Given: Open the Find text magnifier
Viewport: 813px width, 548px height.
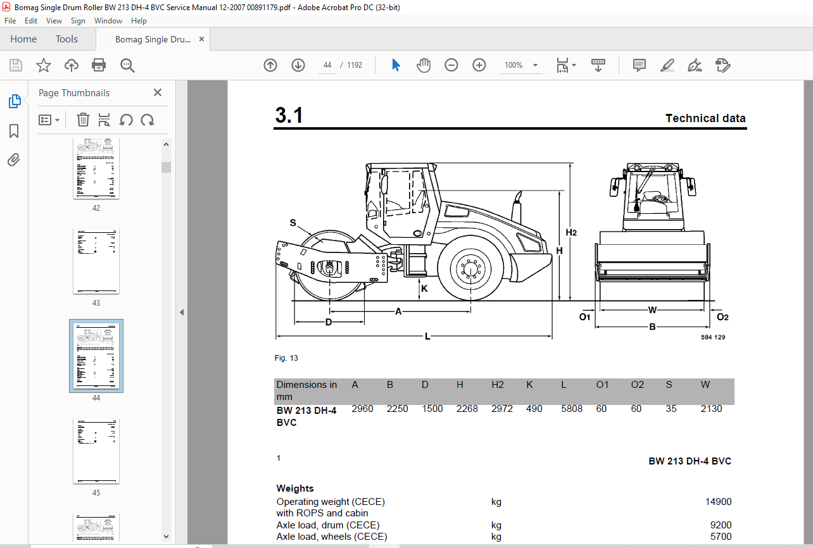Looking at the screenshot, I should pyautogui.click(x=127, y=65).
